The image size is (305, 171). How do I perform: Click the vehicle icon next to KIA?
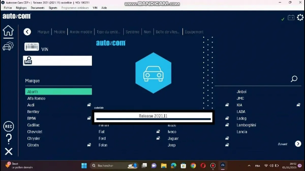coord(298,105)
